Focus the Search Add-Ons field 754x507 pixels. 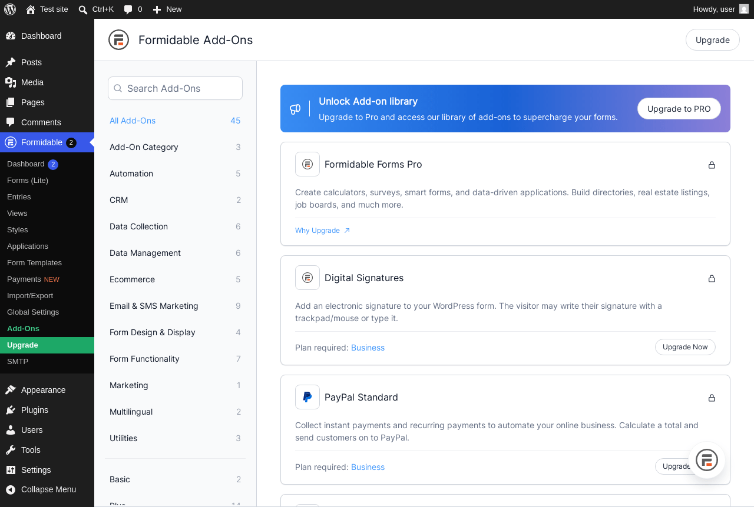pos(175,88)
